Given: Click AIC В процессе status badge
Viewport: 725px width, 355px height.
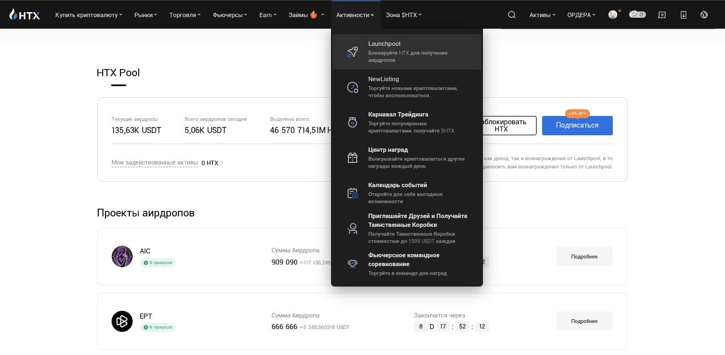Looking at the screenshot, I should [157, 263].
